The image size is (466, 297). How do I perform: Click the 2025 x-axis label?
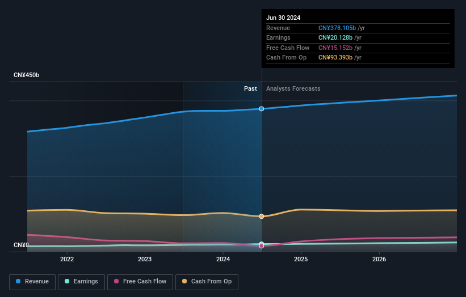[301, 259]
